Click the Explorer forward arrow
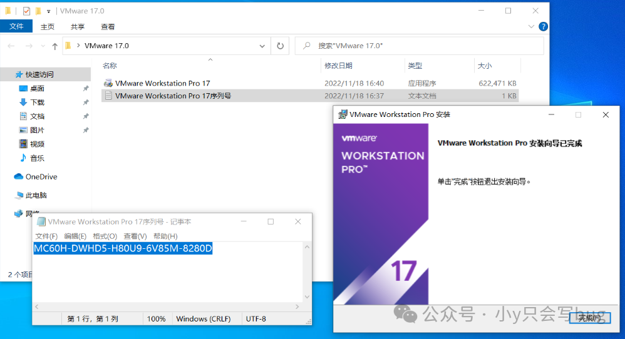This screenshot has width=625, height=339. 29,46
